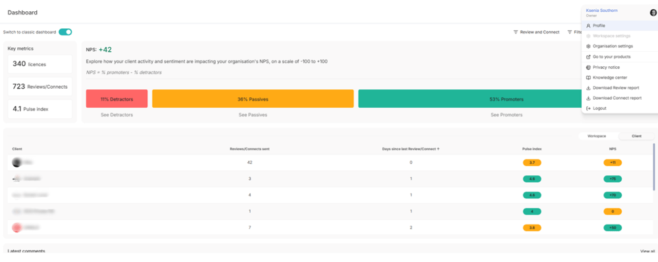This screenshot has width=658, height=262.
Task: Click the 42 reviews sent cell
Action: click(249, 162)
